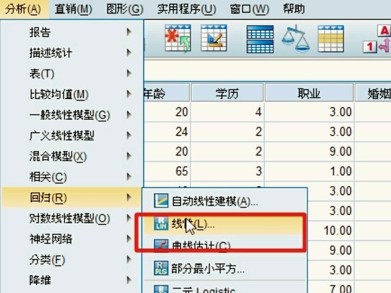Choose 对数线性模型(O) menu entry
Screen dimensions: 391x293
[x=72, y=218]
